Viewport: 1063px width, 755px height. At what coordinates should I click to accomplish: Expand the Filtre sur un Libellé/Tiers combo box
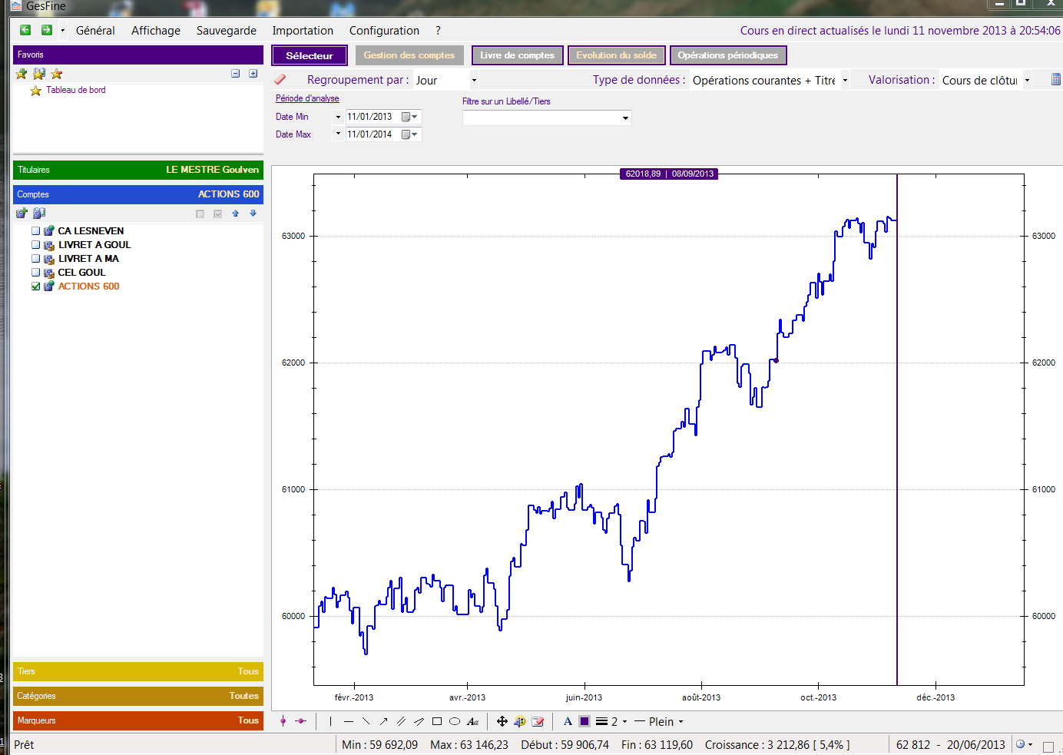pos(625,118)
